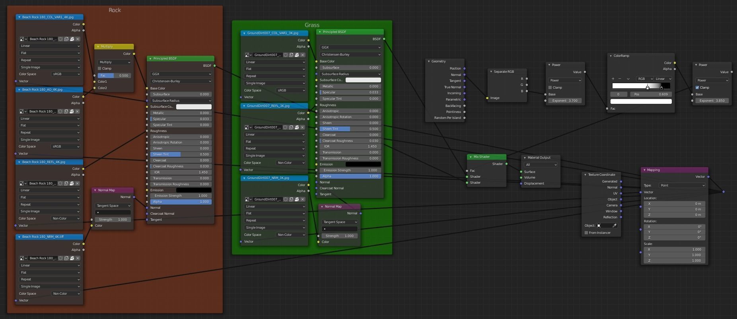Toggle fake user on Beach Rock AO image
737x319 pixels.
coord(60,111)
